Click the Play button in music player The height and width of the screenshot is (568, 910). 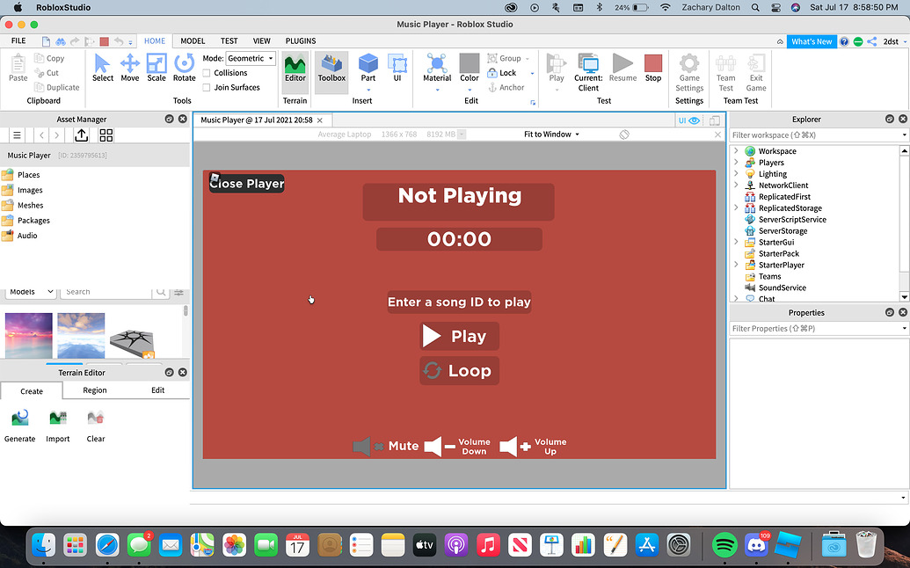pos(459,336)
